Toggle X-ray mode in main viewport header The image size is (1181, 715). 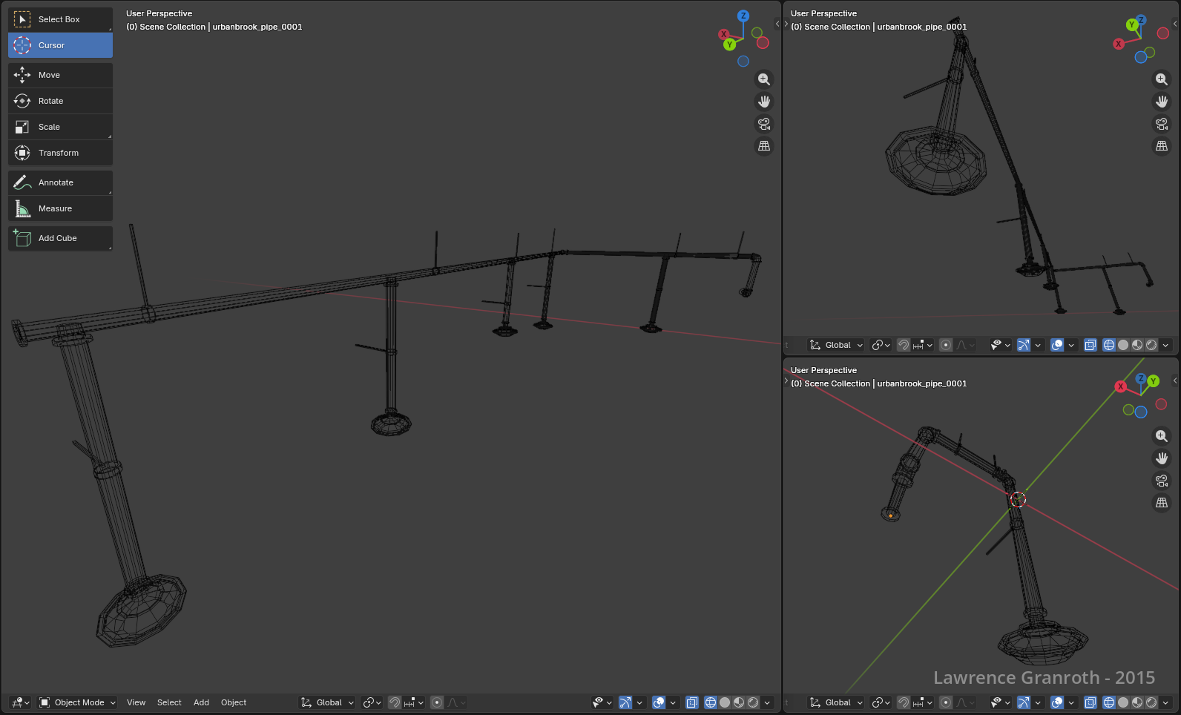click(692, 702)
